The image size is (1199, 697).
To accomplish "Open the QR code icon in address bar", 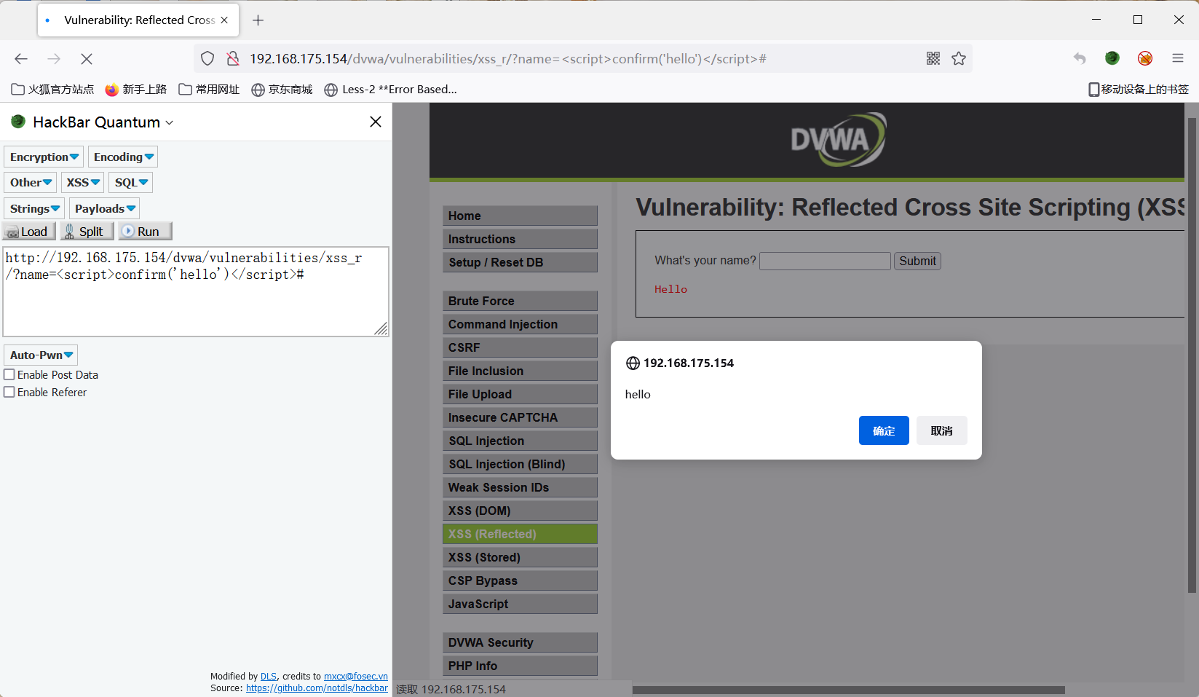I will [x=933, y=59].
